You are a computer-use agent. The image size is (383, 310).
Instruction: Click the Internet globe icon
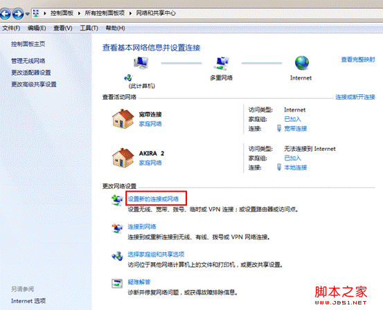(x=302, y=63)
